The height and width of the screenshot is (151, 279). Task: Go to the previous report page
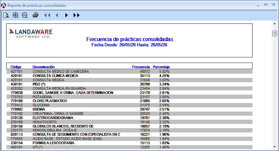pyautogui.click(x=57, y=15)
